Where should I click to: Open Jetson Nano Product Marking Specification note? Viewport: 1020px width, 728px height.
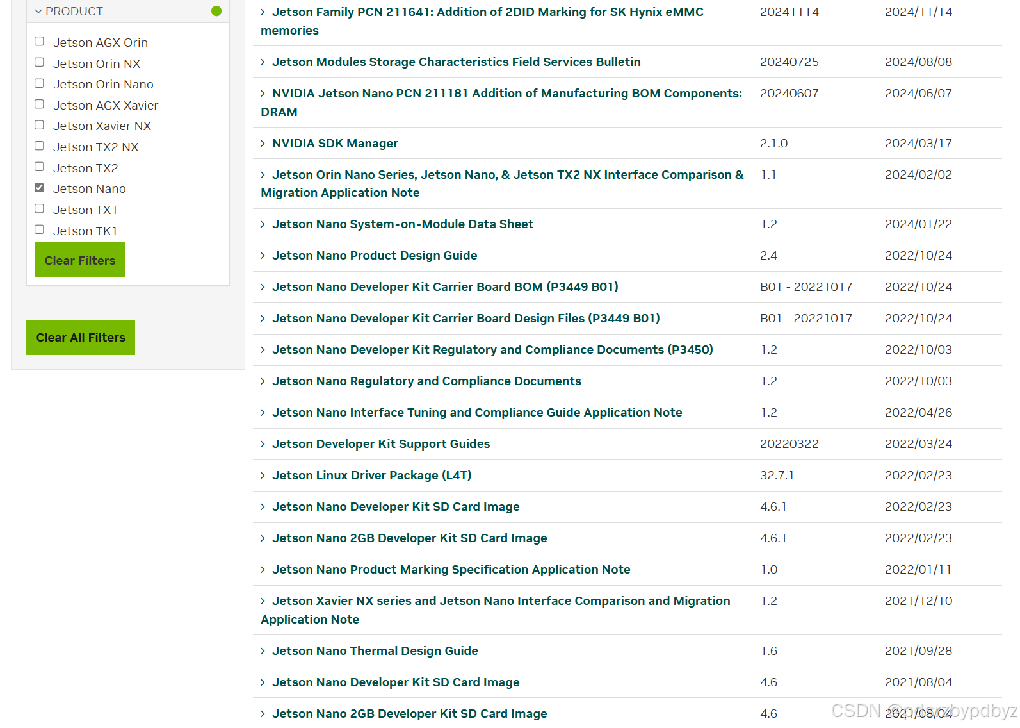451,569
